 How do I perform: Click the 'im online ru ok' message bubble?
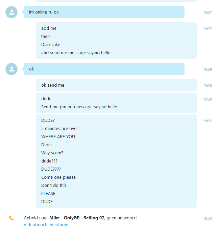104,12
